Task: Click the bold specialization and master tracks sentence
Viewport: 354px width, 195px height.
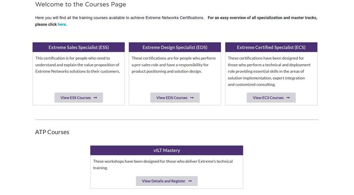Action: pos(176,21)
